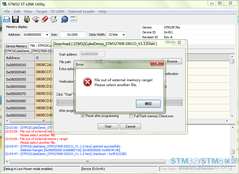The width and height of the screenshot is (239, 174).
Task: Click the STM32F76x device value
Action: [172, 27]
